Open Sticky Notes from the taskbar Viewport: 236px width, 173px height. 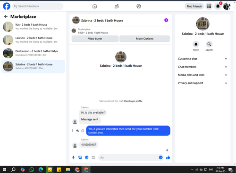point(59,170)
